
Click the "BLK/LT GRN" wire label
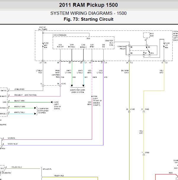19,101
